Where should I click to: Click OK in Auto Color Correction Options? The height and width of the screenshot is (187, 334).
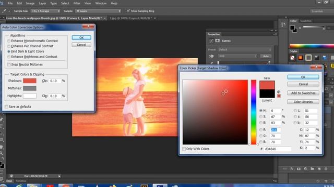(x=81, y=37)
